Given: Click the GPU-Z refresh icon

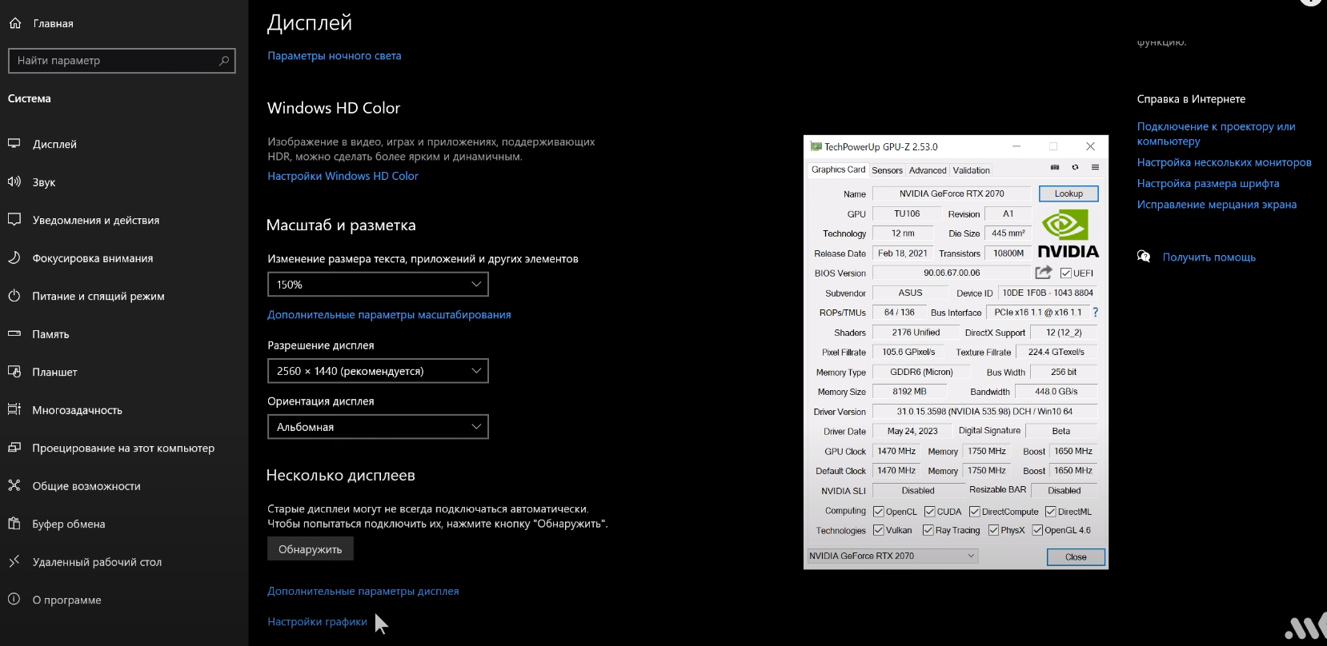Looking at the screenshot, I should click(1075, 167).
